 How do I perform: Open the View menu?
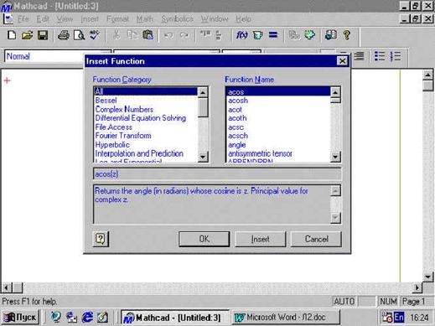[65, 19]
